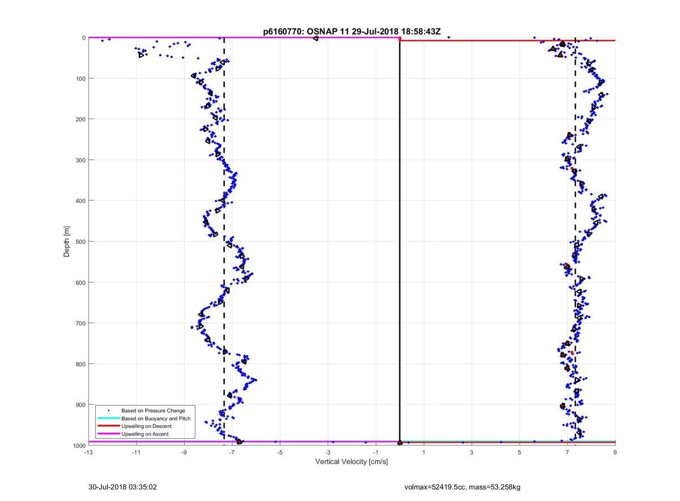Click the depth tick label '400'
680x501 pixels.
click(81, 201)
